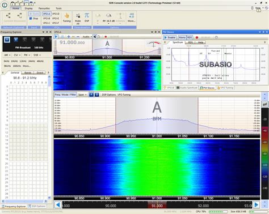Click the waterfall colour scale bar

click(264, 153)
